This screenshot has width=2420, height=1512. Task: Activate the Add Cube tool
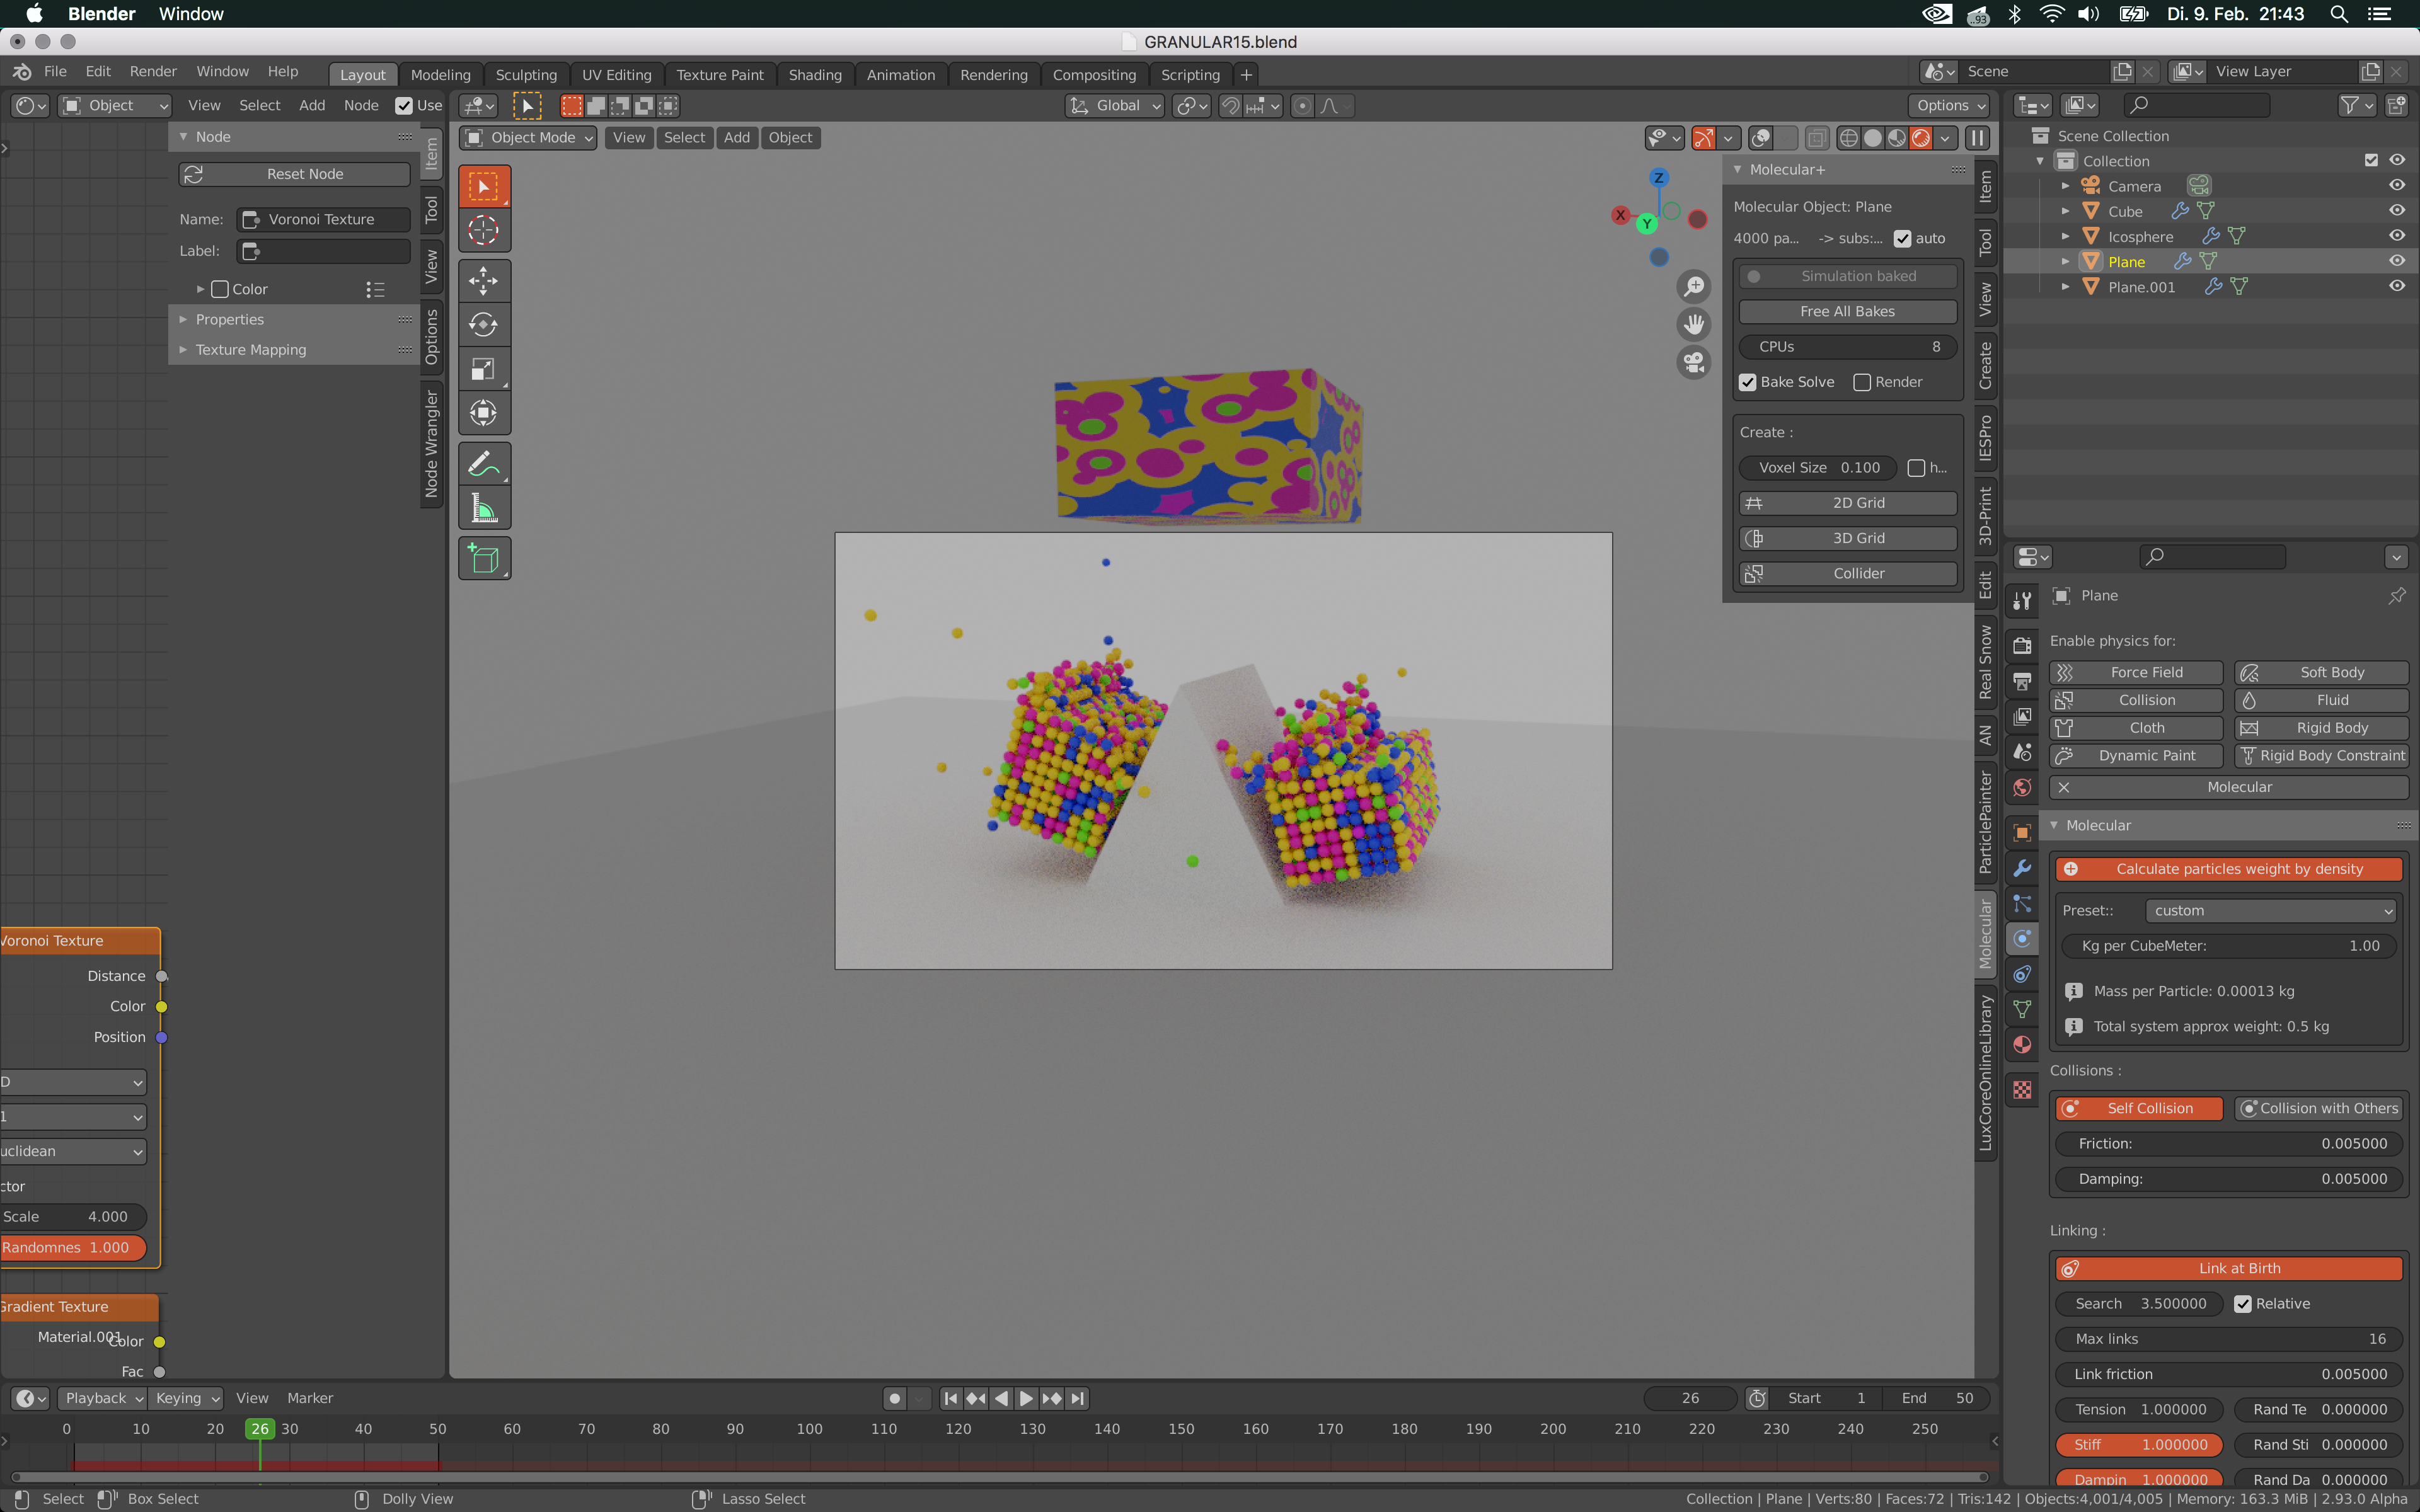(x=484, y=558)
